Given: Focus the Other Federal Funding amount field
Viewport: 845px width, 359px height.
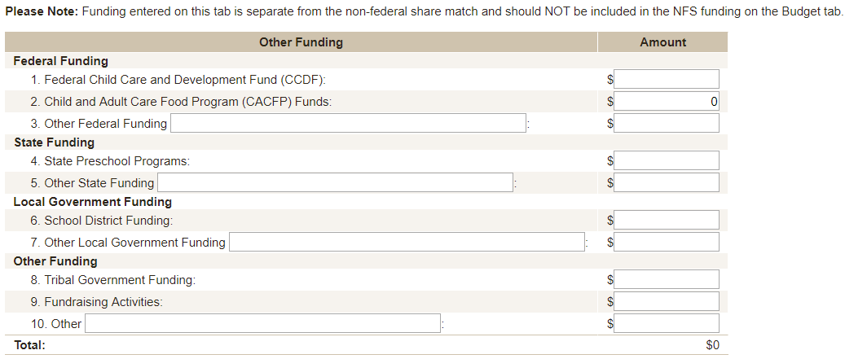Looking at the screenshot, I should [667, 123].
